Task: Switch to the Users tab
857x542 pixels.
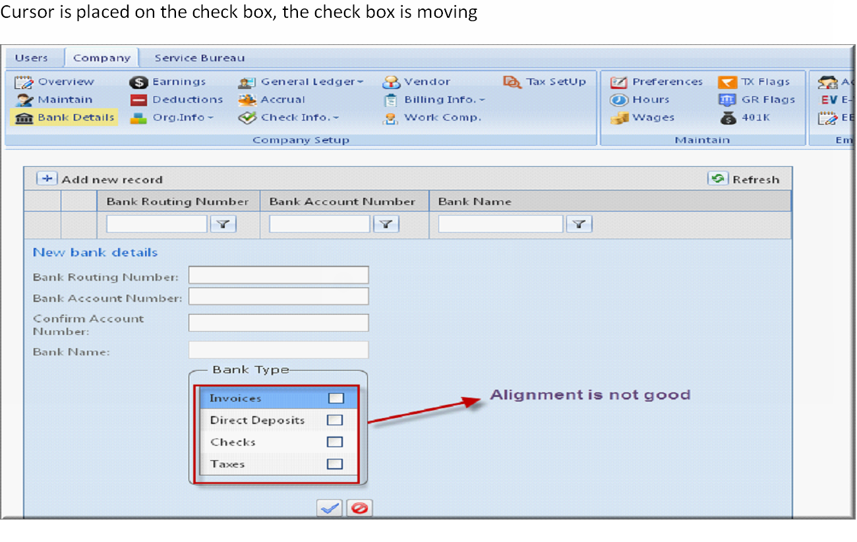Action: [32, 58]
